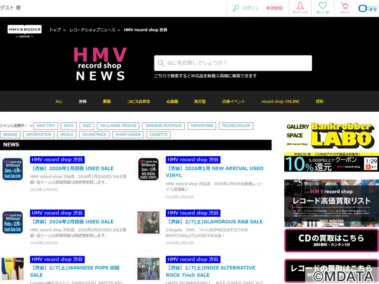Open INDIE ALTERNATIVE ROCK 7inch SALE article
Image resolution: width=379 pixels, height=284 pixels.
coord(210,271)
